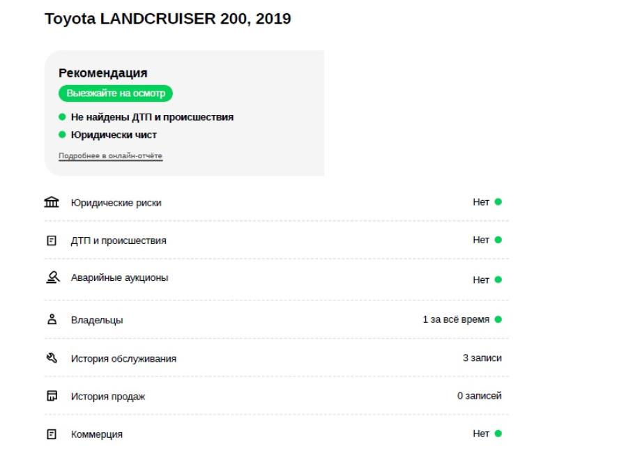Screen dimensions: 619x467
Task: Click the storefront icon for История продаж
Action: 52,395
